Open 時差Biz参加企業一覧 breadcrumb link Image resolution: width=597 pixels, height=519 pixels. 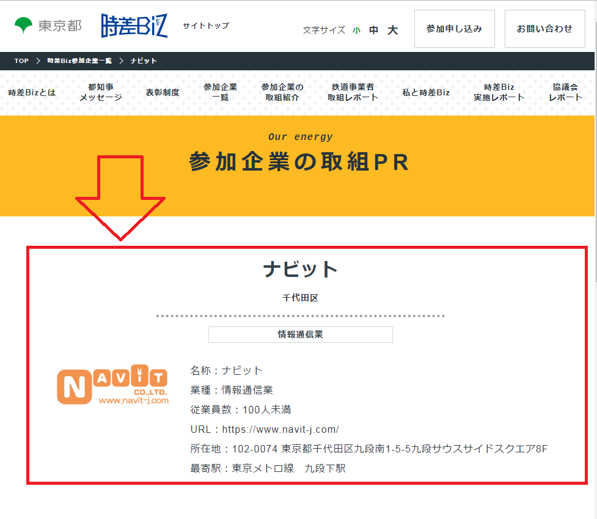tap(79, 61)
